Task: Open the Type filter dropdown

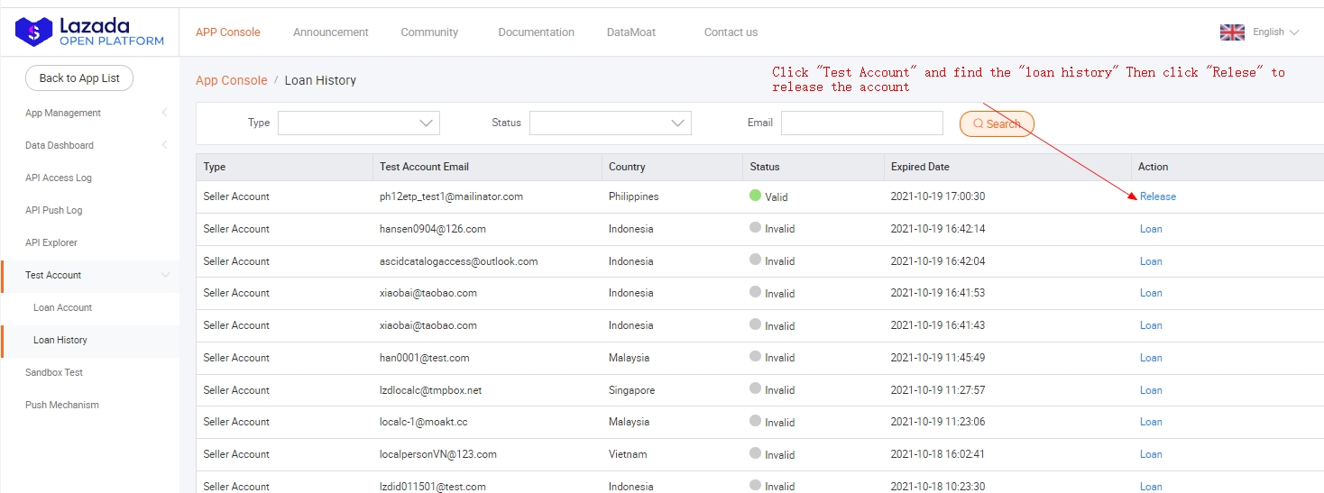Action: pos(358,123)
